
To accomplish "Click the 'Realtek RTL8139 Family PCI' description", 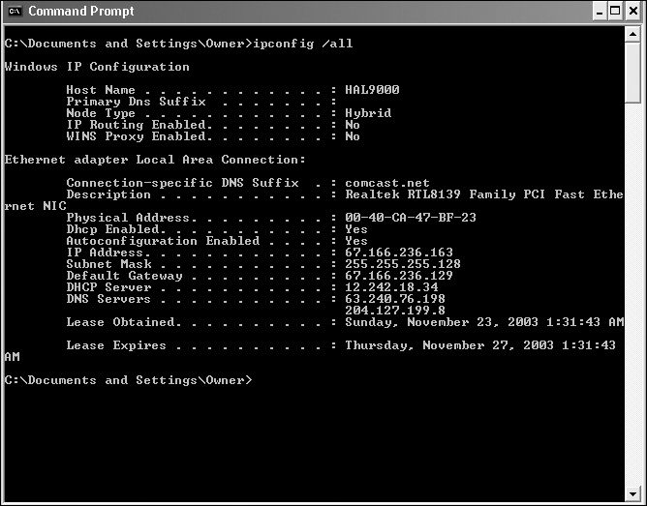I will tap(445, 194).
